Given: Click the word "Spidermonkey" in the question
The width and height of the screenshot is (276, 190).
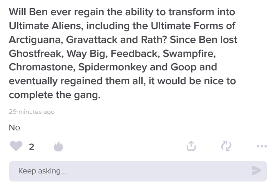Looking at the screenshot, I should coord(113,67).
